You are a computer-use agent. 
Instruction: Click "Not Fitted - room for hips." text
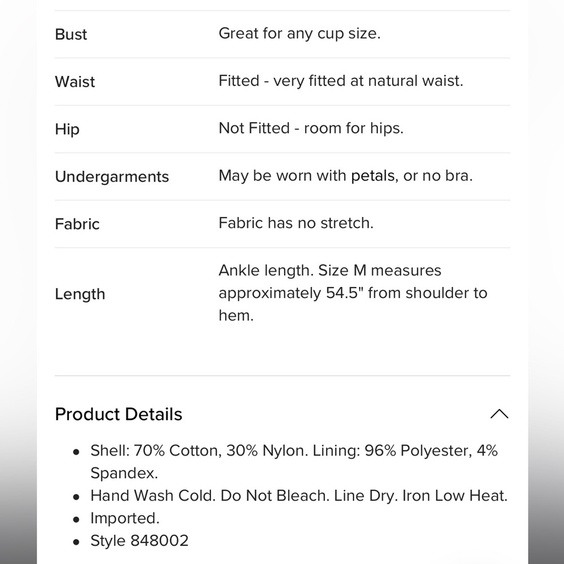311,128
